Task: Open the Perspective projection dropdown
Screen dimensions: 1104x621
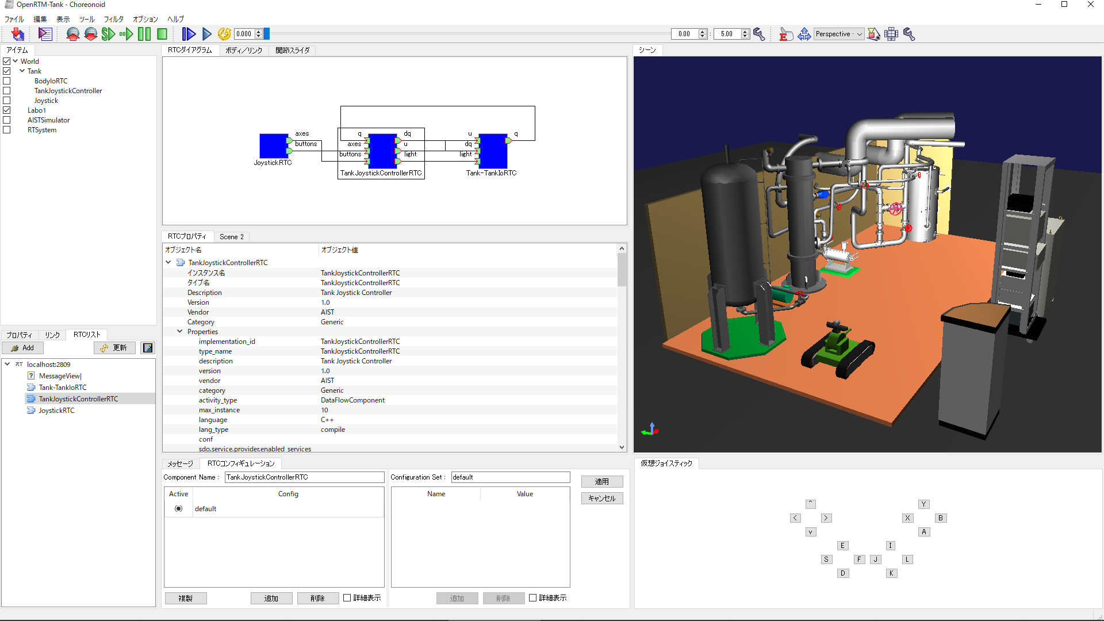Action: coord(839,34)
